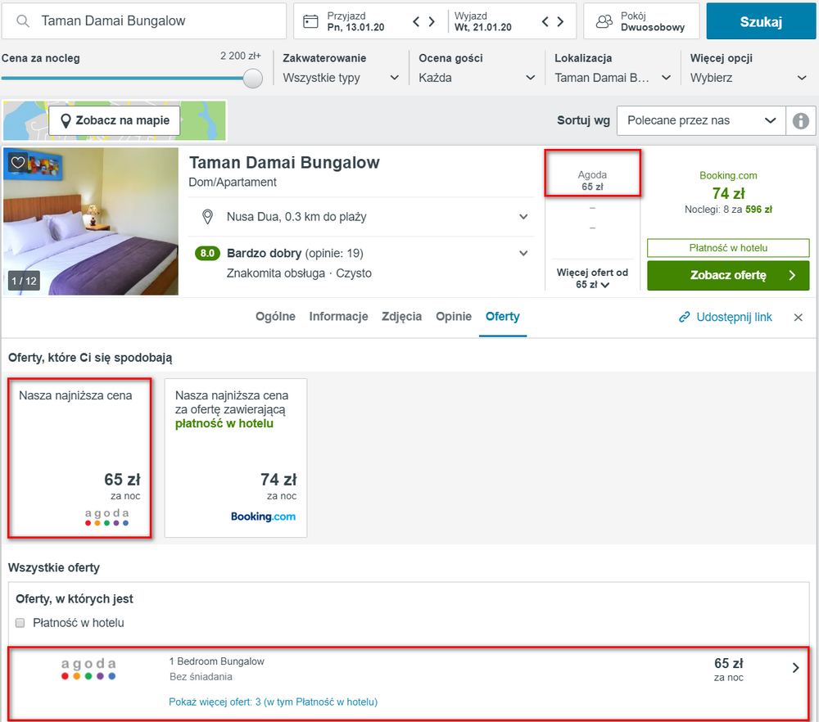Open the Więcej opcji dropdown
Screen dimensions: 819x722
(749, 78)
